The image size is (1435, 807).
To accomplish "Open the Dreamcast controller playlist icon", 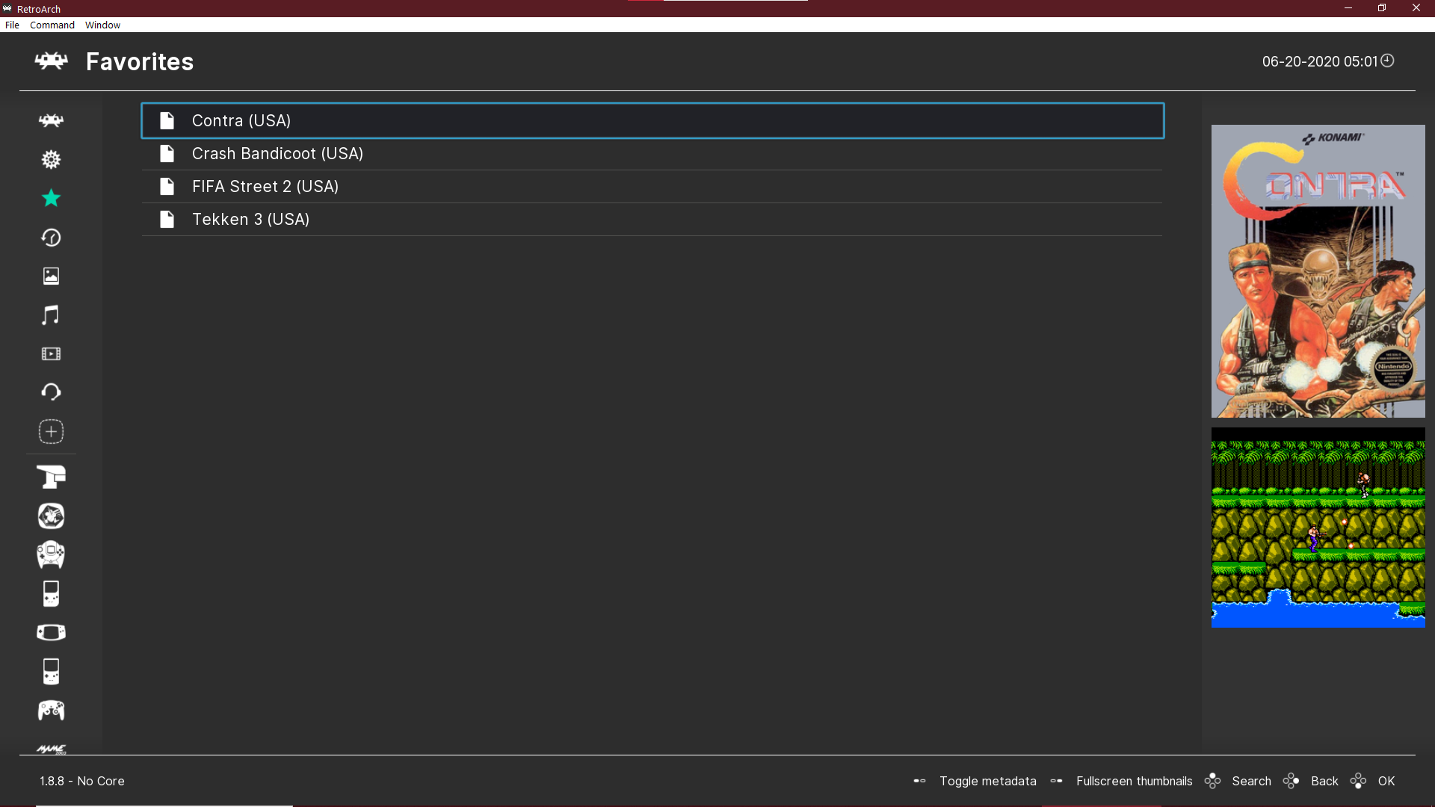I will point(51,554).
